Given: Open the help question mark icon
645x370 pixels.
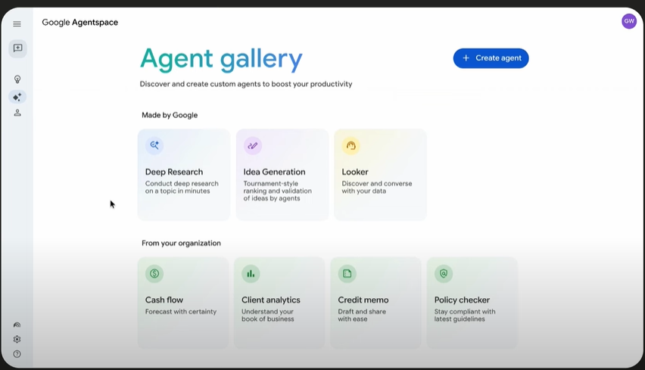Looking at the screenshot, I should (17, 354).
